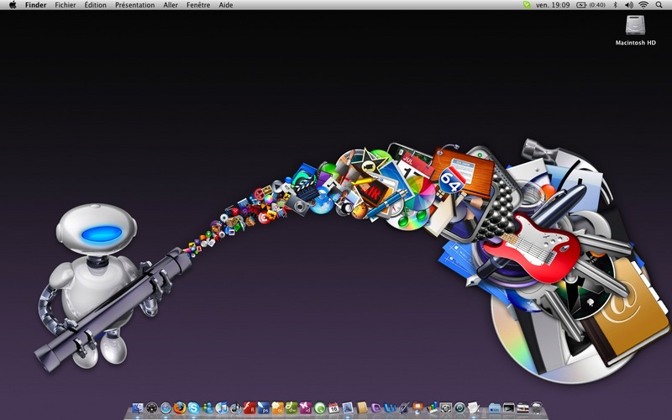The image size is (672, 420).
Task: Click the ven. 19:09 clock
Action: [553, 5]
